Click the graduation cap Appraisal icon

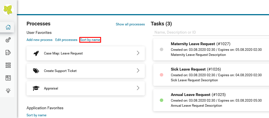tap(36, 88)
